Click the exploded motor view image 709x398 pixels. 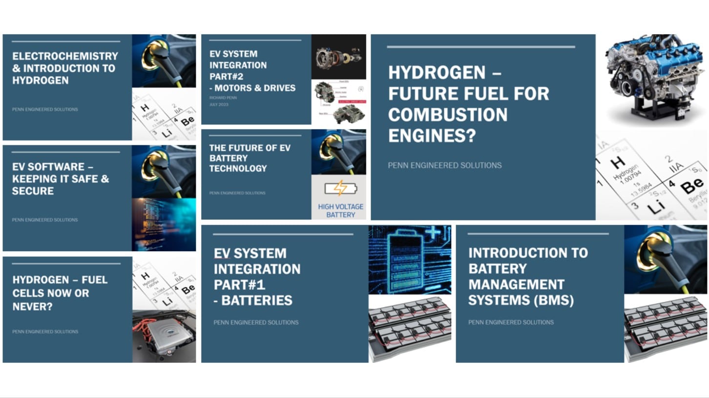click(338, 57)
